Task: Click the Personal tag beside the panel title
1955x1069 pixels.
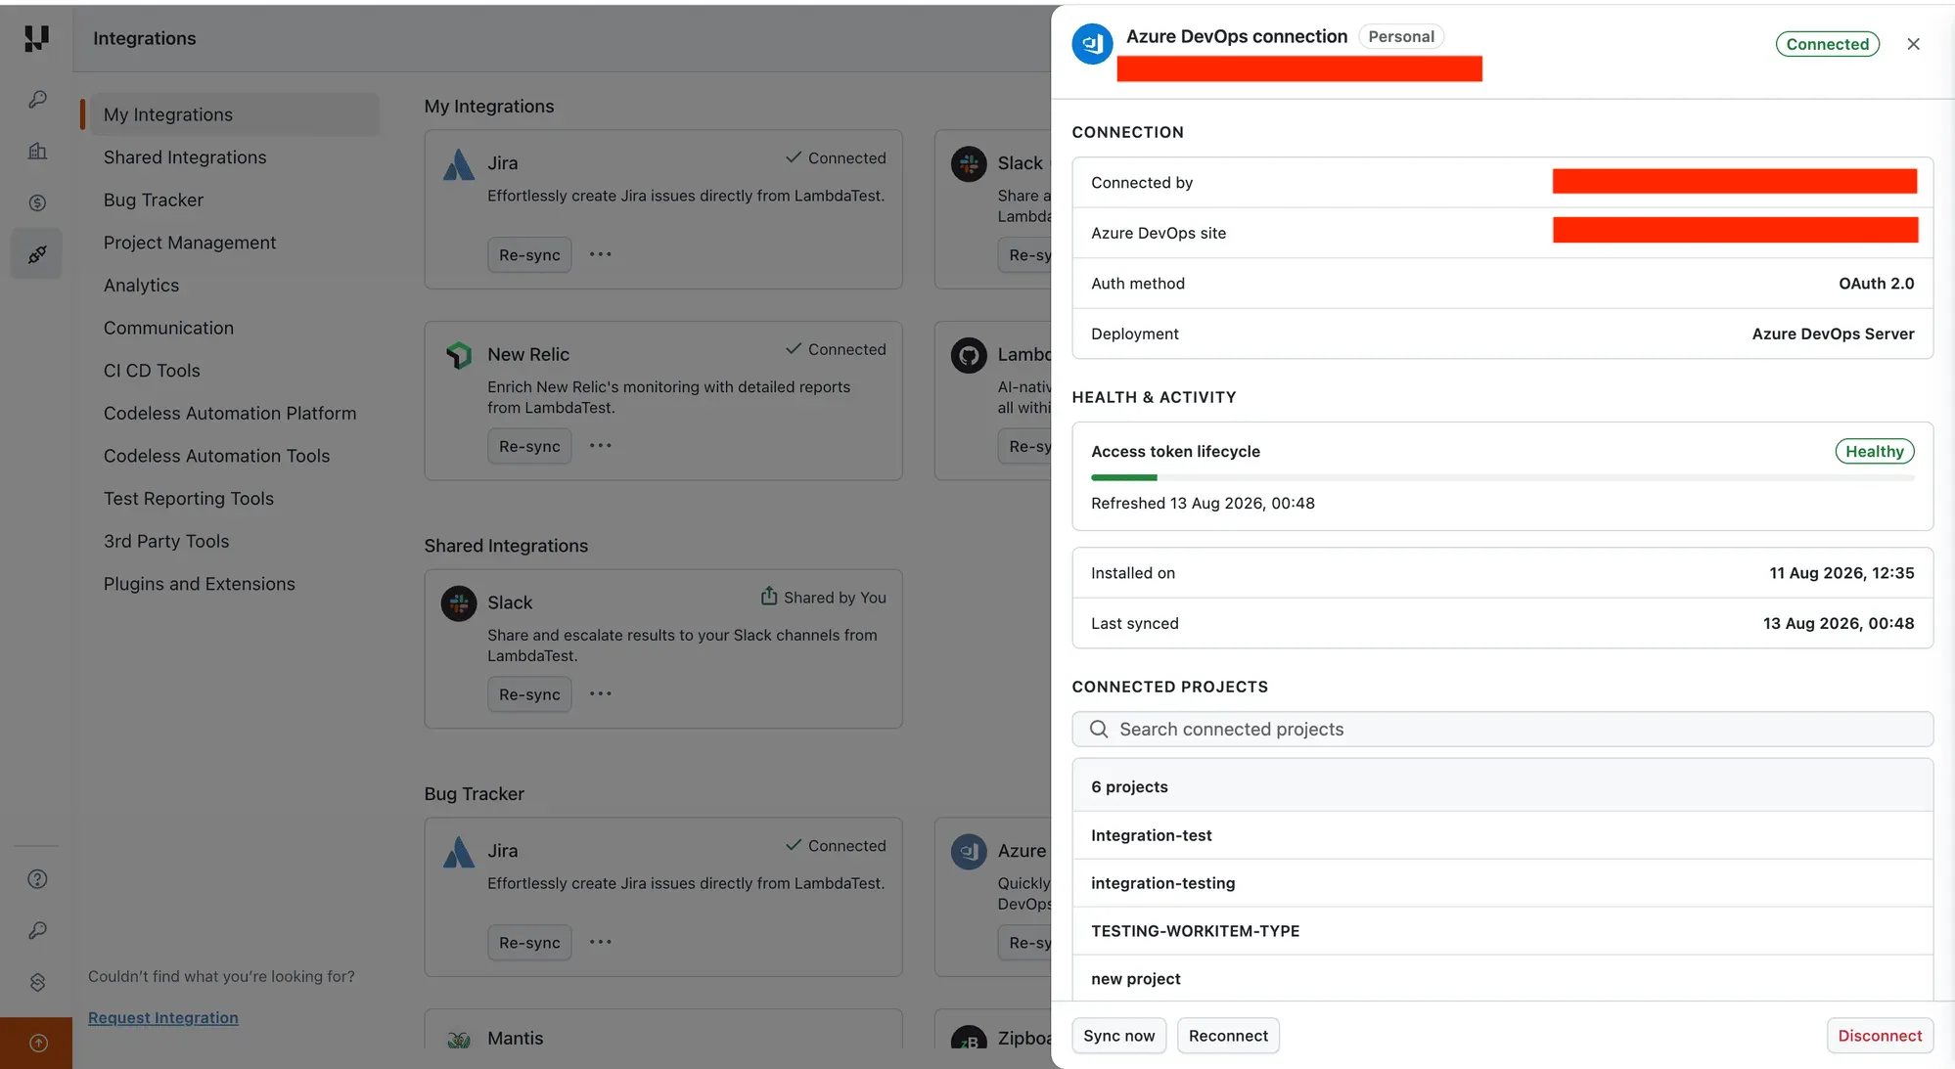Action: (x=1401, y=37)
